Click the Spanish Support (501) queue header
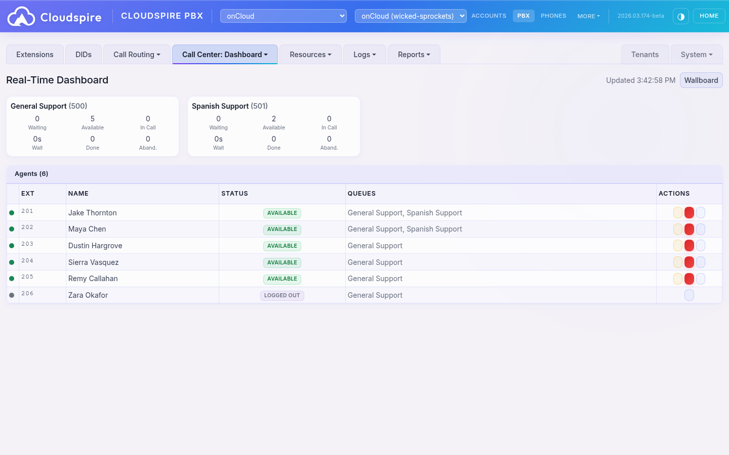Screen dimensions: 729x455 (x=229, y=106)
